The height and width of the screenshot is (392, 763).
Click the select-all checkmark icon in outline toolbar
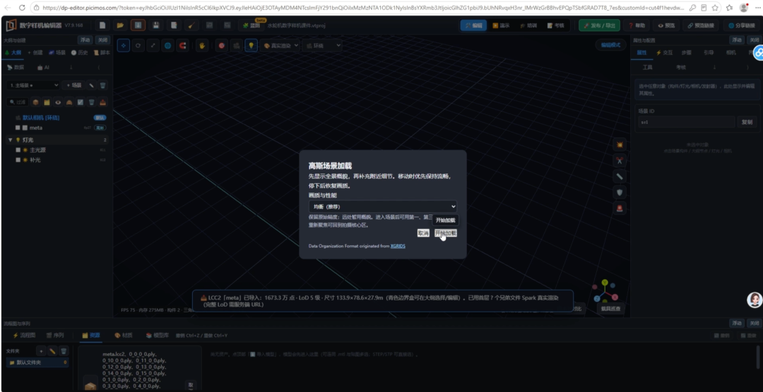81,102
